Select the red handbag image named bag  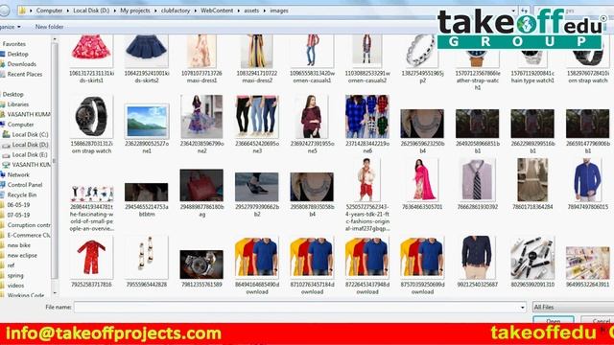point(201,185)
